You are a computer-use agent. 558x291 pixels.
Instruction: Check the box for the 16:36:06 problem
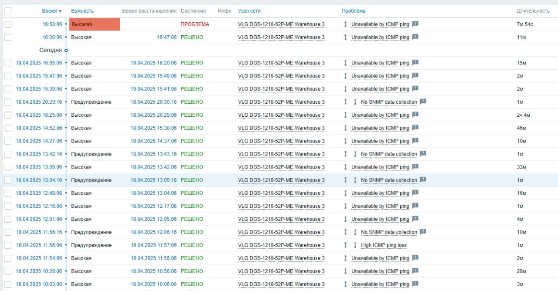tap(8, 37)
